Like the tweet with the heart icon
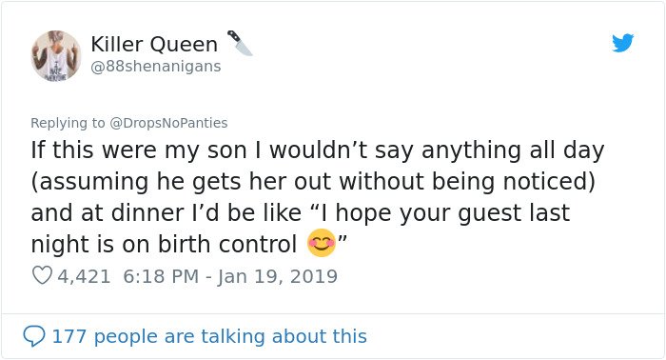The width and height of the screenshot is (666, 360). pyautogui.click(x=42, y=276)
